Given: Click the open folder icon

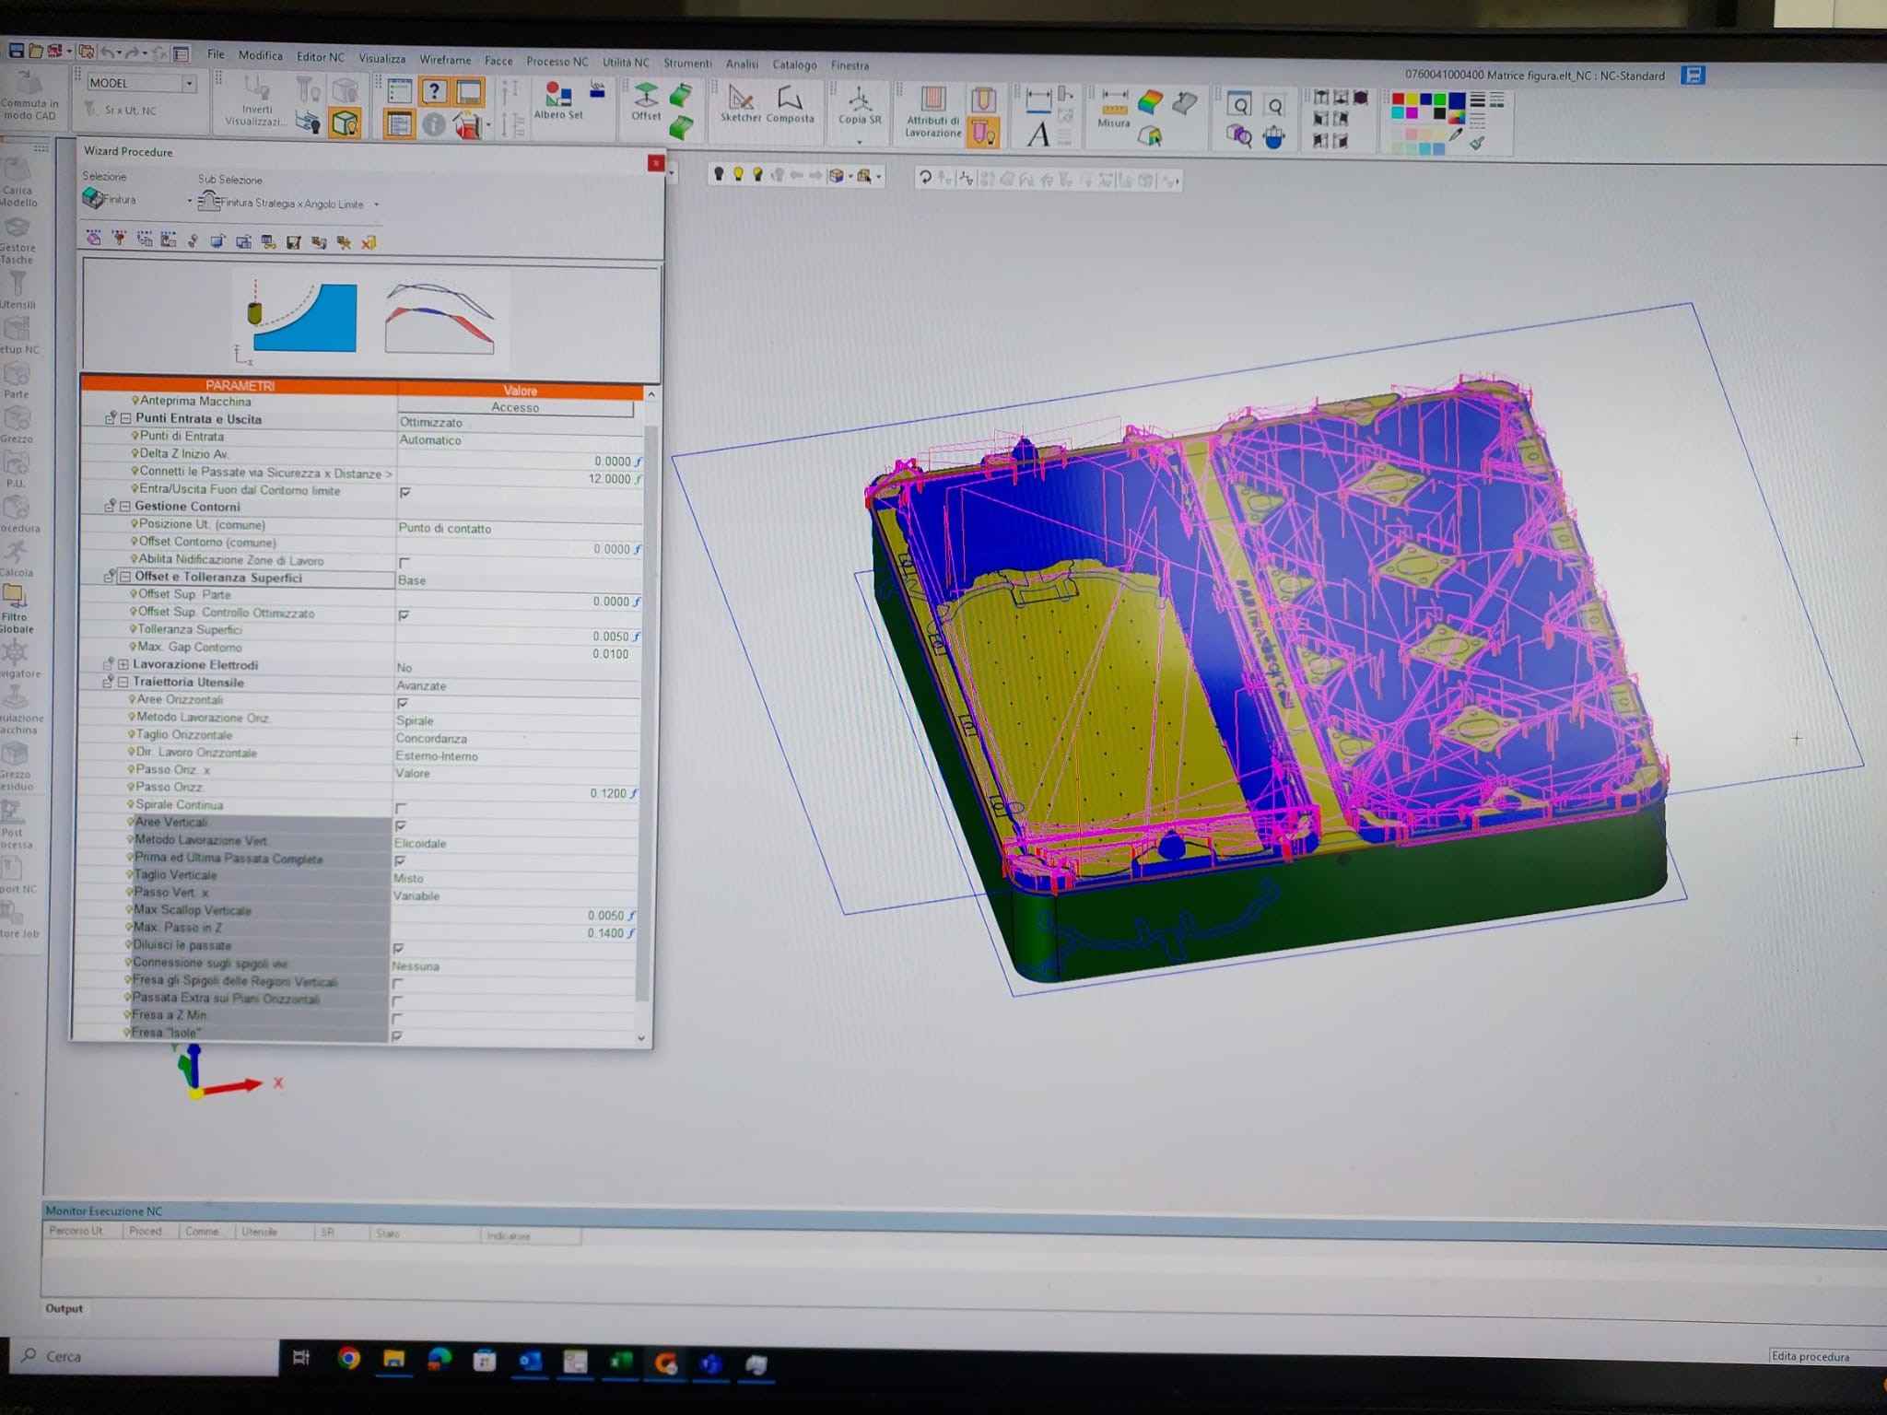Looking at the screenshot, I should pos(36,51).
